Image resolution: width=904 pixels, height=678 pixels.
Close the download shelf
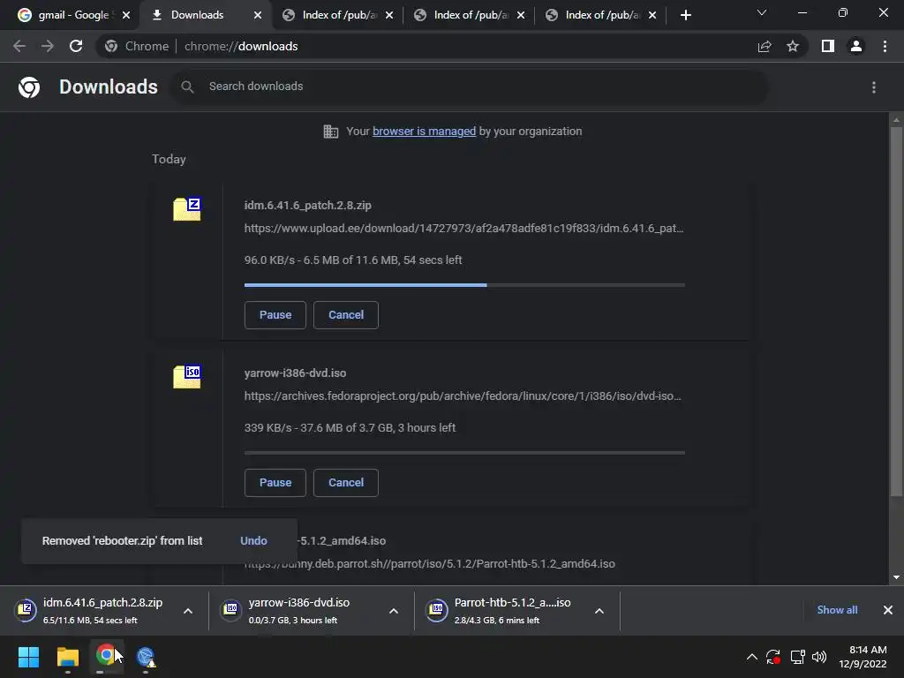coord(888,610)
